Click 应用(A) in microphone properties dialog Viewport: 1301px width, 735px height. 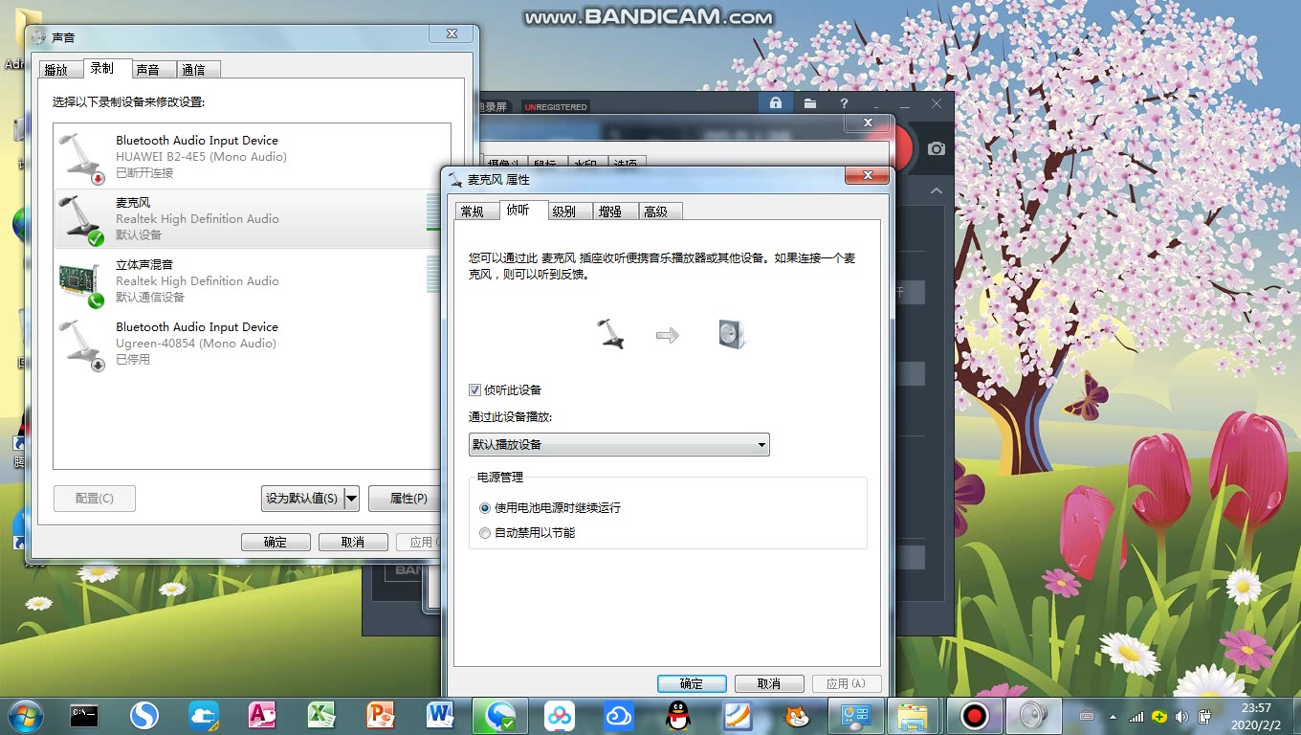(x=847, y=683)
